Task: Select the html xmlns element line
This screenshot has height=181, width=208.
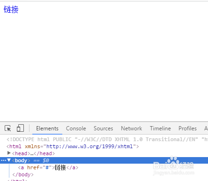Action: [73, 146]
